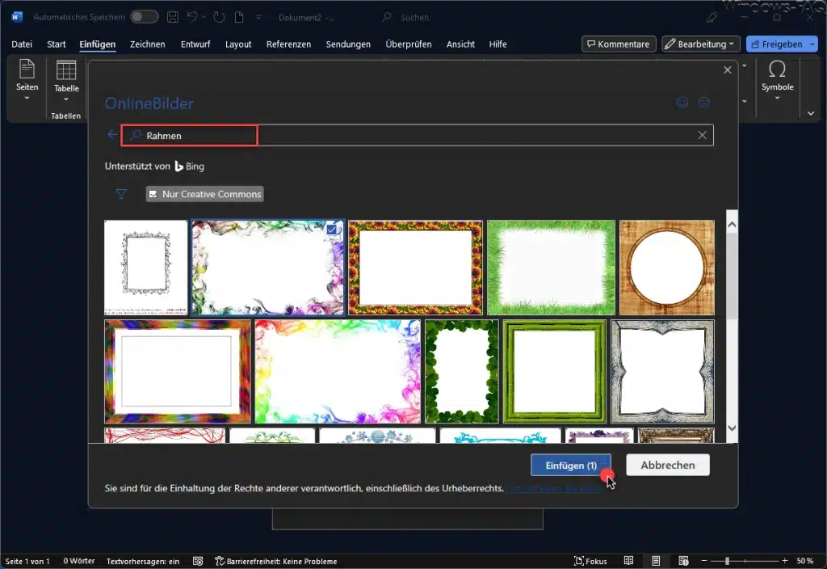Switch to web layout view icon
The height and width of the screenshot is (569, 827).
683,561
